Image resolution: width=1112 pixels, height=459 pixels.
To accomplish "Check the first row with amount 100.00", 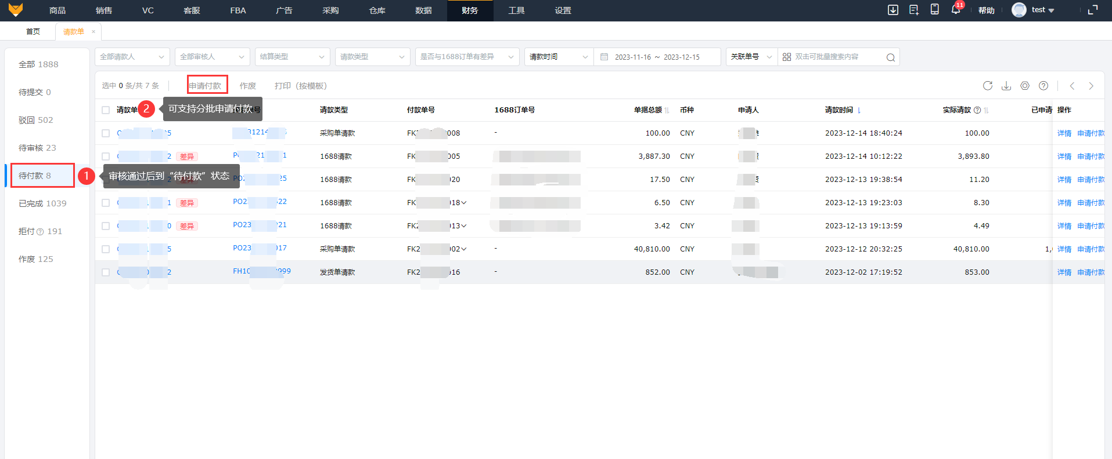I will click(106, 133).
